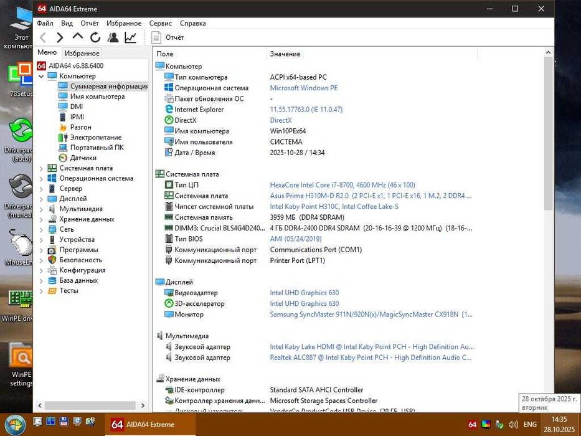Open the Windows Start button

pos(15,425)
